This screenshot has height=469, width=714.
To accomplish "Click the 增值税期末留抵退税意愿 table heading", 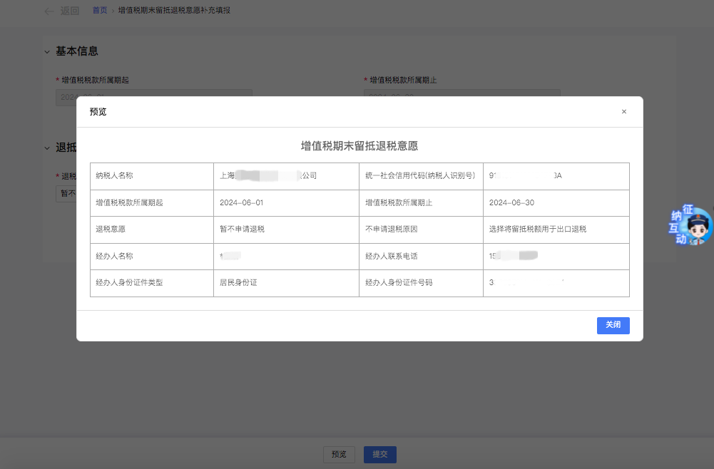I will coord(359,146).
